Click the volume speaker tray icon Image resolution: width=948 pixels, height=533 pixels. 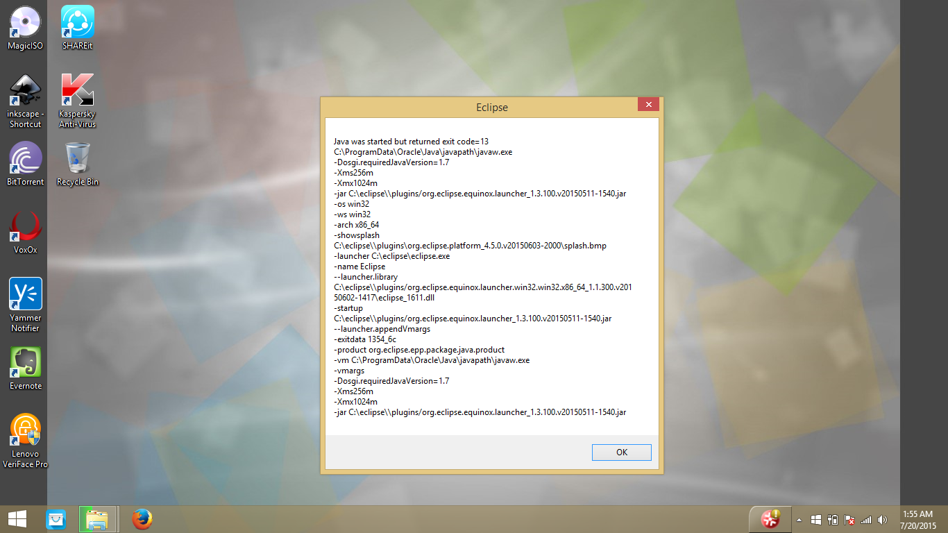pos(882,520)
